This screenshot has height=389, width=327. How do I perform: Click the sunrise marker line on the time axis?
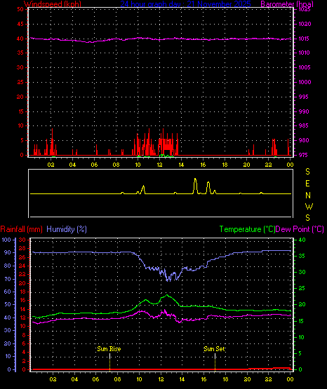pyautogui.click(x=109, y=362)
